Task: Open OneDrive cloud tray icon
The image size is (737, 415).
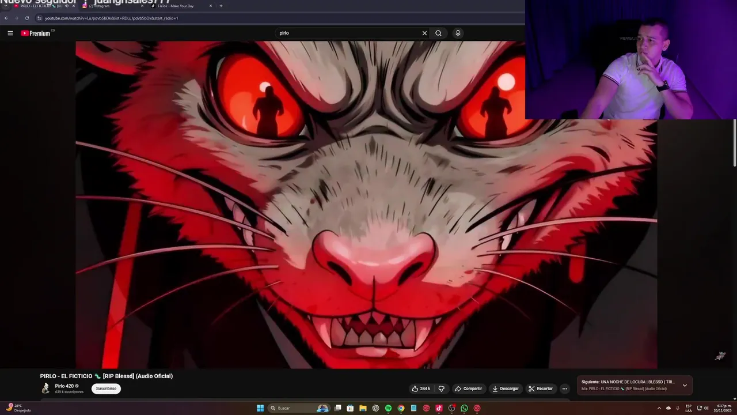Action: [668, 408]
